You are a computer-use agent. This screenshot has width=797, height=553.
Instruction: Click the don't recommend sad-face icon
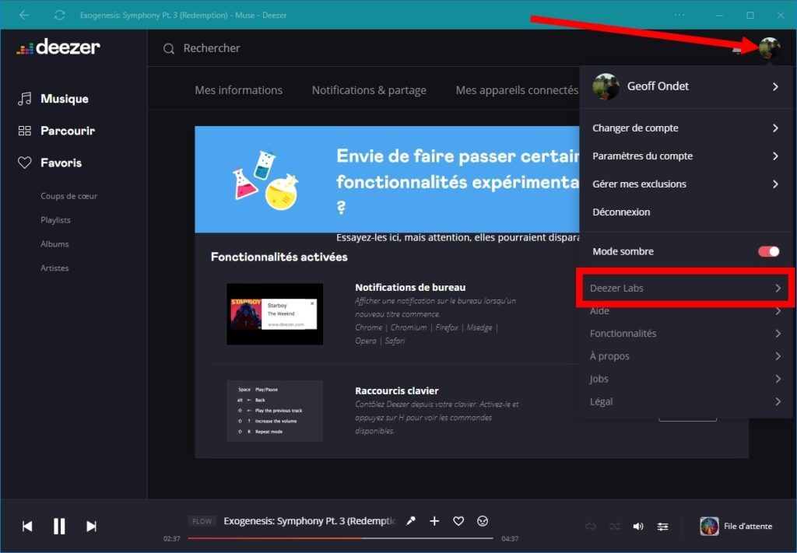point(483,521)
